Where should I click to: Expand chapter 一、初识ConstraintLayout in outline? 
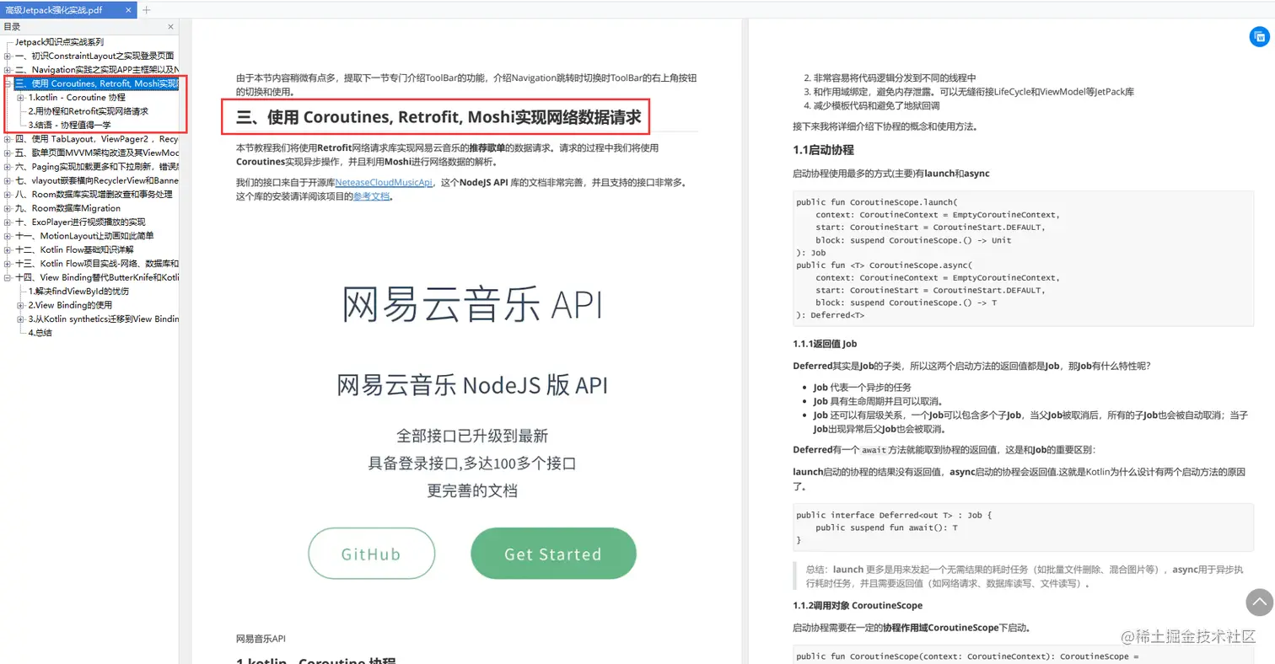pyautogui.click(x=8, y=56)
